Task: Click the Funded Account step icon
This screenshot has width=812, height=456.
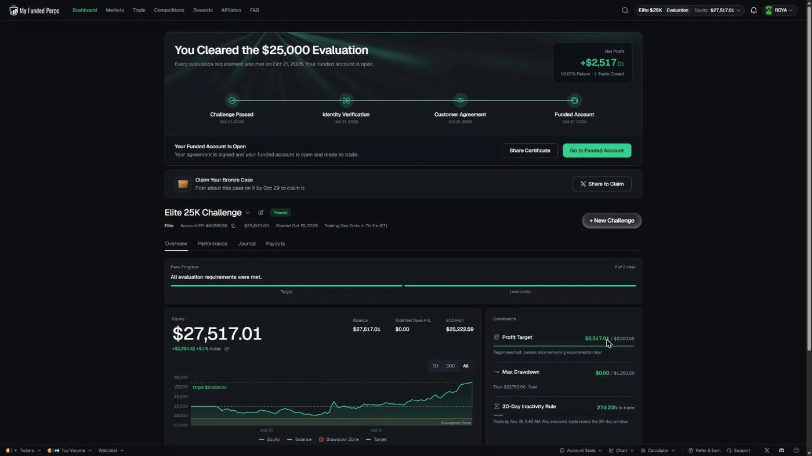Action: click(574, 100)
